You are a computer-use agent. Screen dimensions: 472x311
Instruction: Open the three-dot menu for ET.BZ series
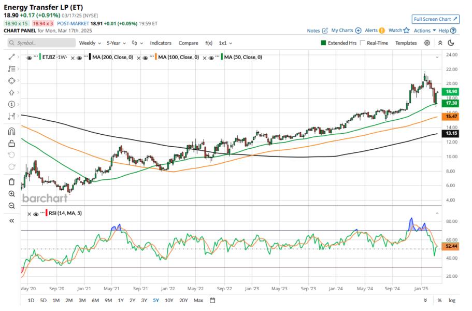[x=36, y=56]
